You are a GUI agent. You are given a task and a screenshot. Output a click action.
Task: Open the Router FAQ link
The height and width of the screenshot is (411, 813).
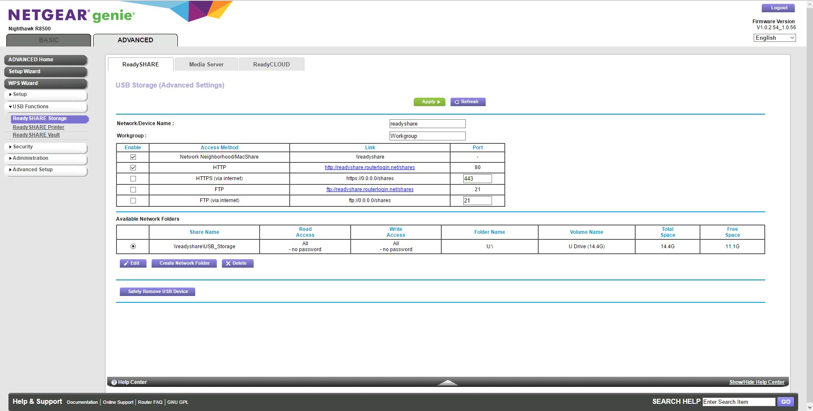150,402
